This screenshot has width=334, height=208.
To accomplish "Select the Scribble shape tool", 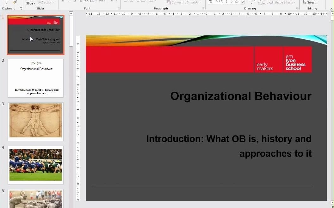I will tap(211, 2).
